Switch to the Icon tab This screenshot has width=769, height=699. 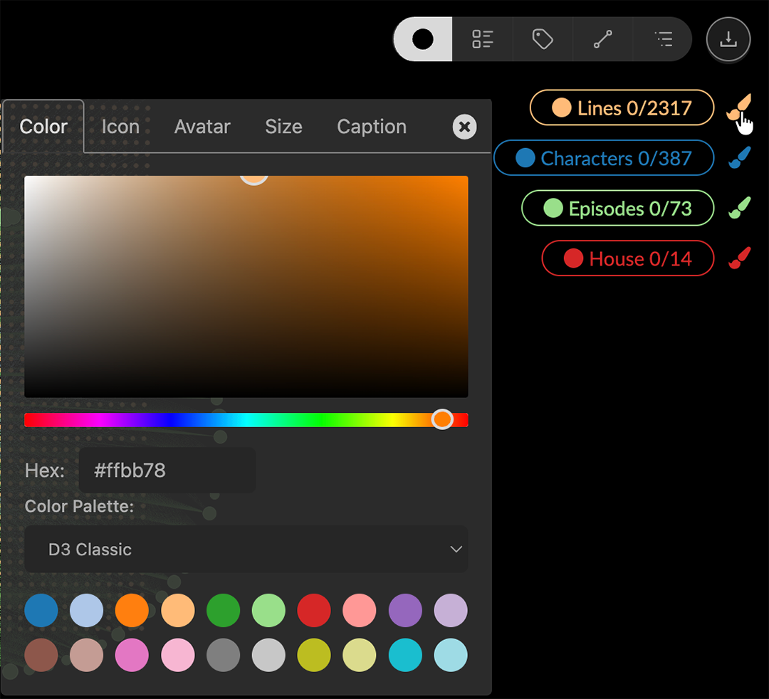click(x=120, y=127)
